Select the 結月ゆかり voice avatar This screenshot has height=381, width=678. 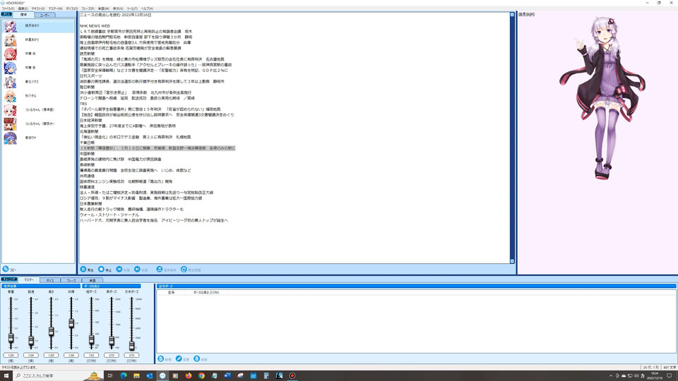point(10,26)
